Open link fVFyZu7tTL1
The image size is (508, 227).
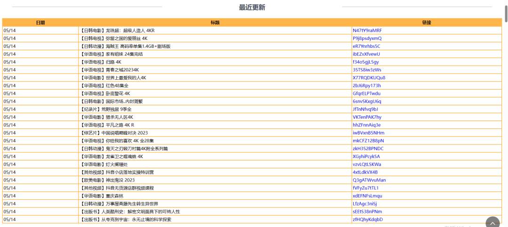click(366, 188)
